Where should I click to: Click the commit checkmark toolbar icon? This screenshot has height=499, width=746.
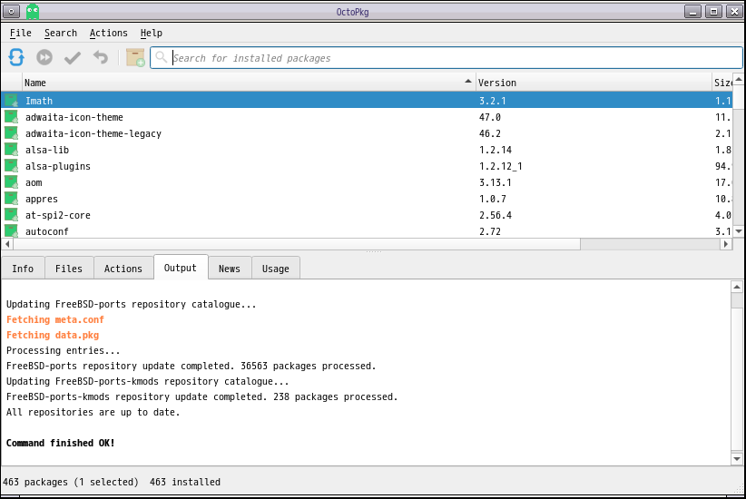(x=73, y=58)
